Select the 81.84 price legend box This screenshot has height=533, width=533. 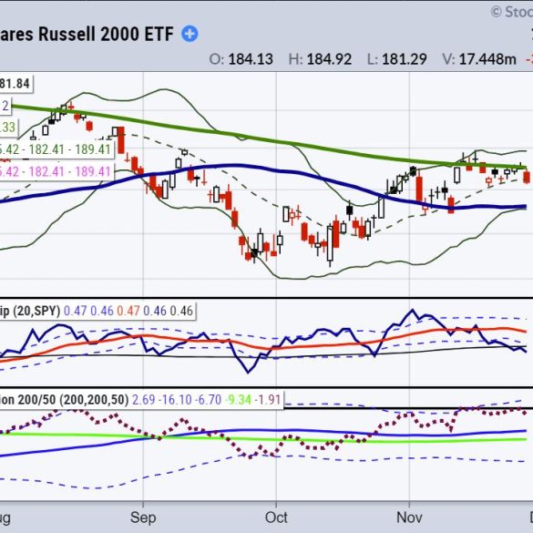coord(16,84)
